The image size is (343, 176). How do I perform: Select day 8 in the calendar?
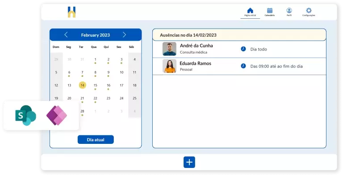[96, 72]
